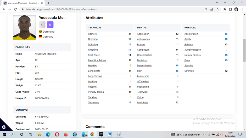246x138 pixels.
Task: Open a new browser tab
Action: pyautogui.click(x=49, y=3)
